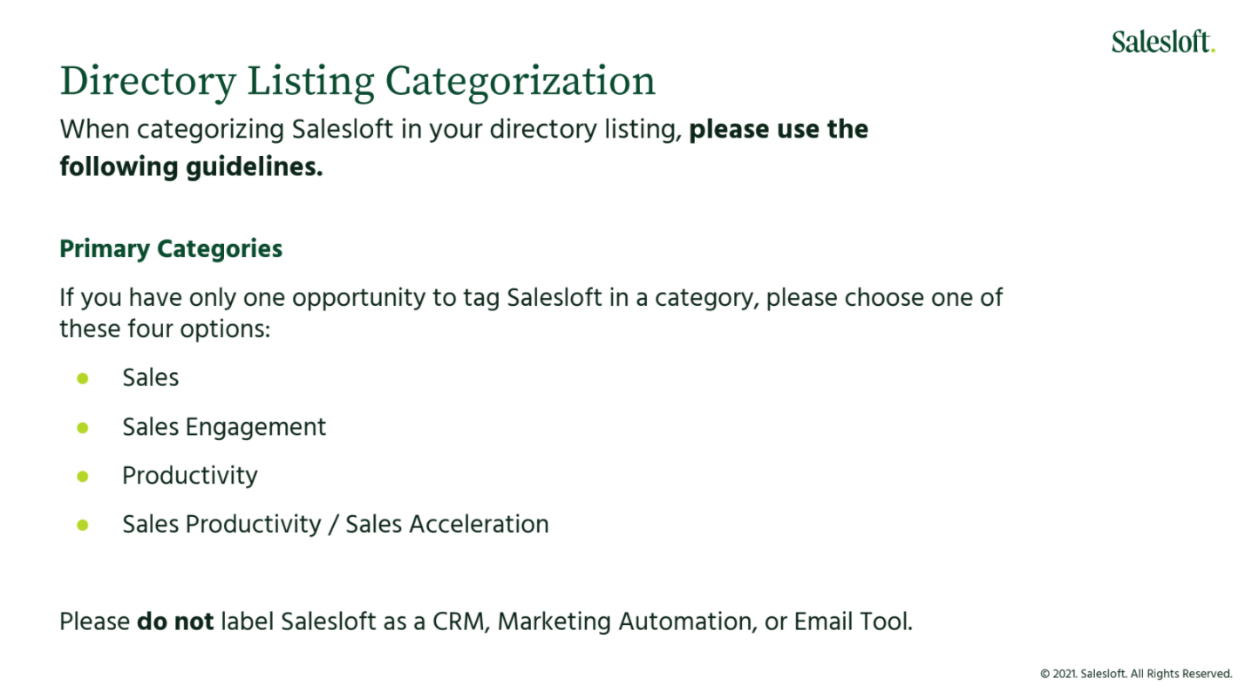Click Sales Productivity / Sales Acceleration text
This screenshot has width=1245, height=692.
point(336,525)
